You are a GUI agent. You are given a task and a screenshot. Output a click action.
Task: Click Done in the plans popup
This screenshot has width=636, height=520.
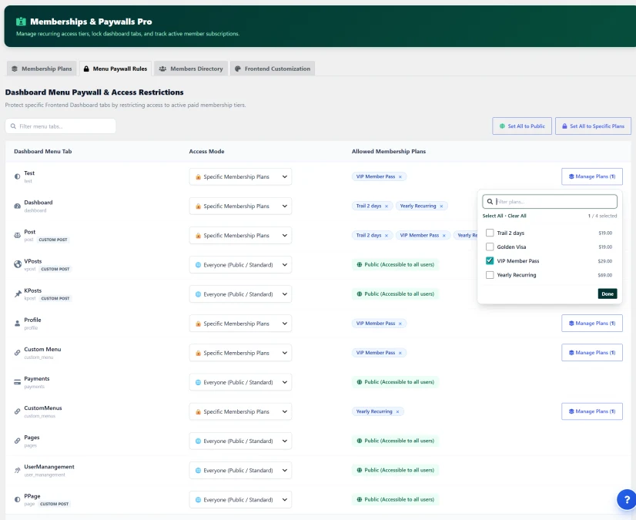pos(608,294)
